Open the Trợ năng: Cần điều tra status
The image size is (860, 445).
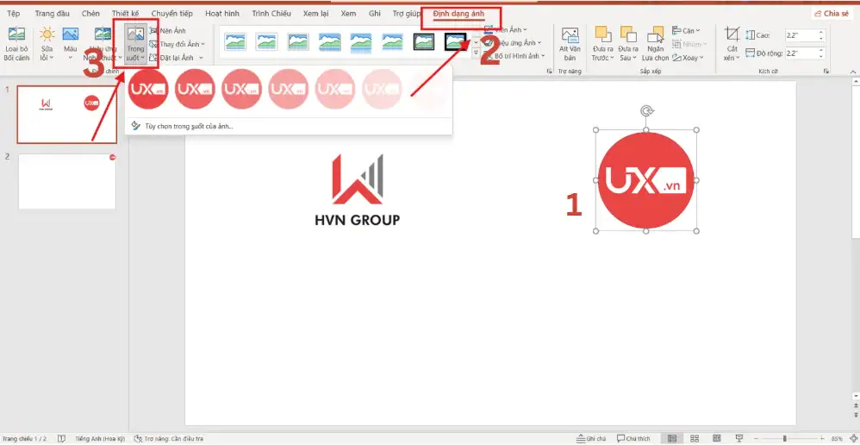pos(168,438)
